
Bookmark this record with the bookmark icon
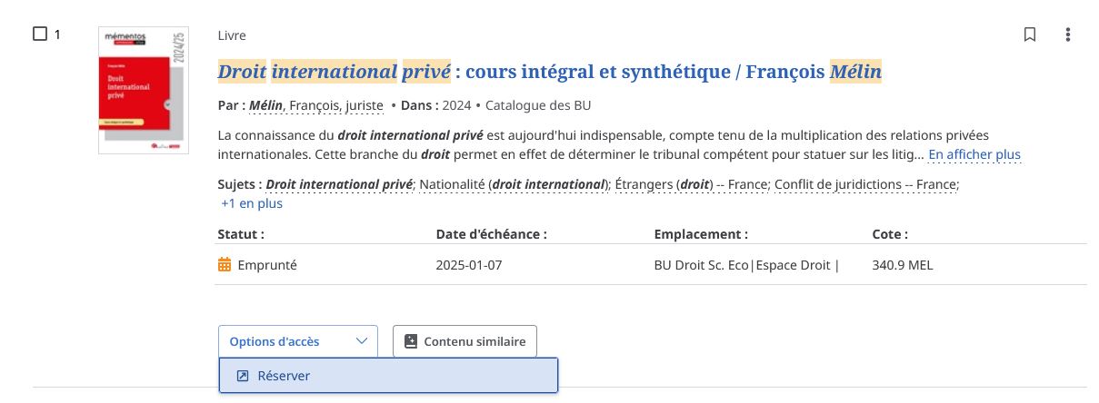1030,34
